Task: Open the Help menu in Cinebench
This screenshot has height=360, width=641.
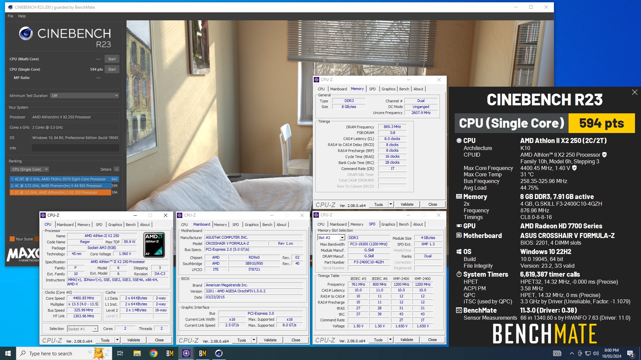Action: (x=22, y=16)
